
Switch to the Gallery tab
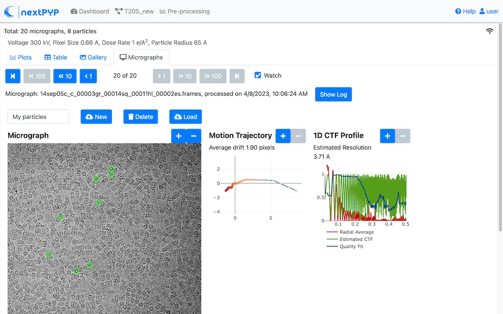[93, 57]
